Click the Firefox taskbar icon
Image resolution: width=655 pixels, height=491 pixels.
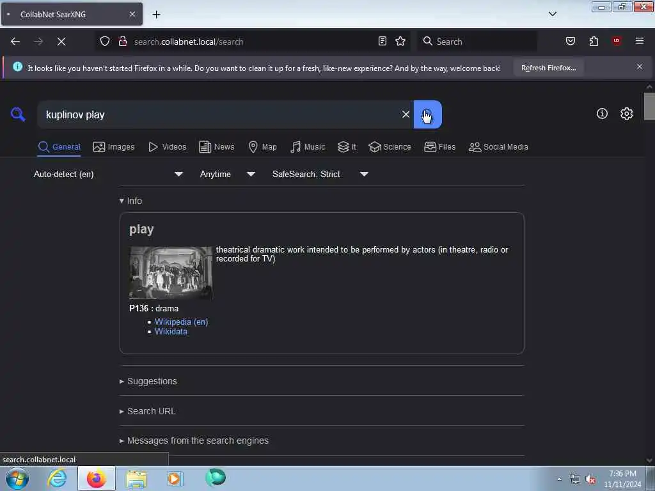point(97,478)
